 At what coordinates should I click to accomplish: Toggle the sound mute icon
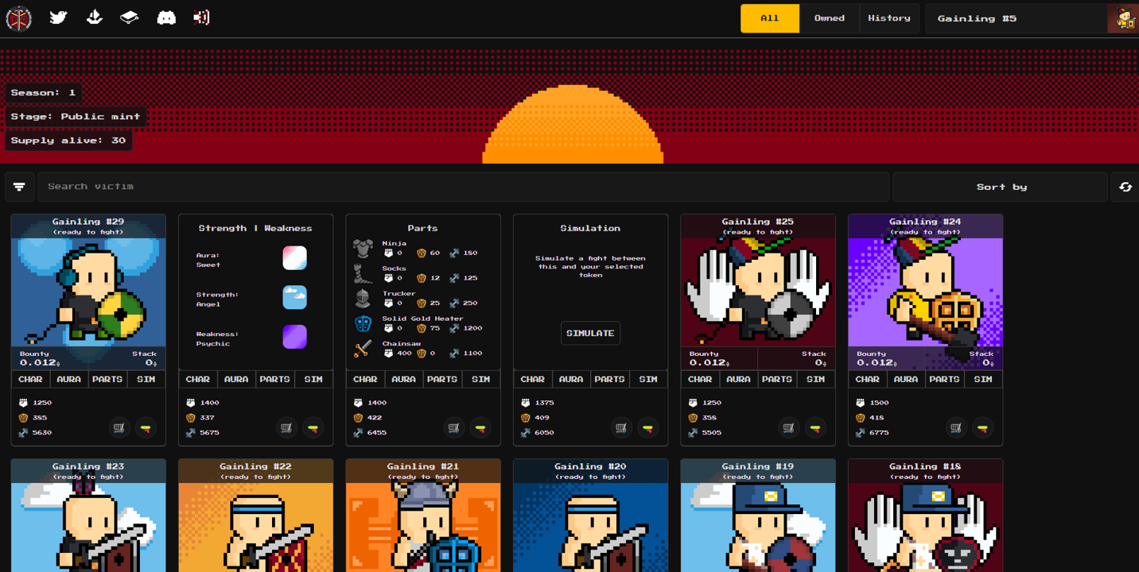pos(201,17)
